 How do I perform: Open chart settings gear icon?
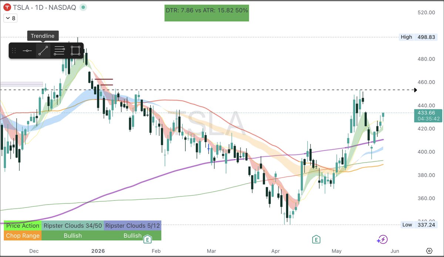[x=429, y=251]
